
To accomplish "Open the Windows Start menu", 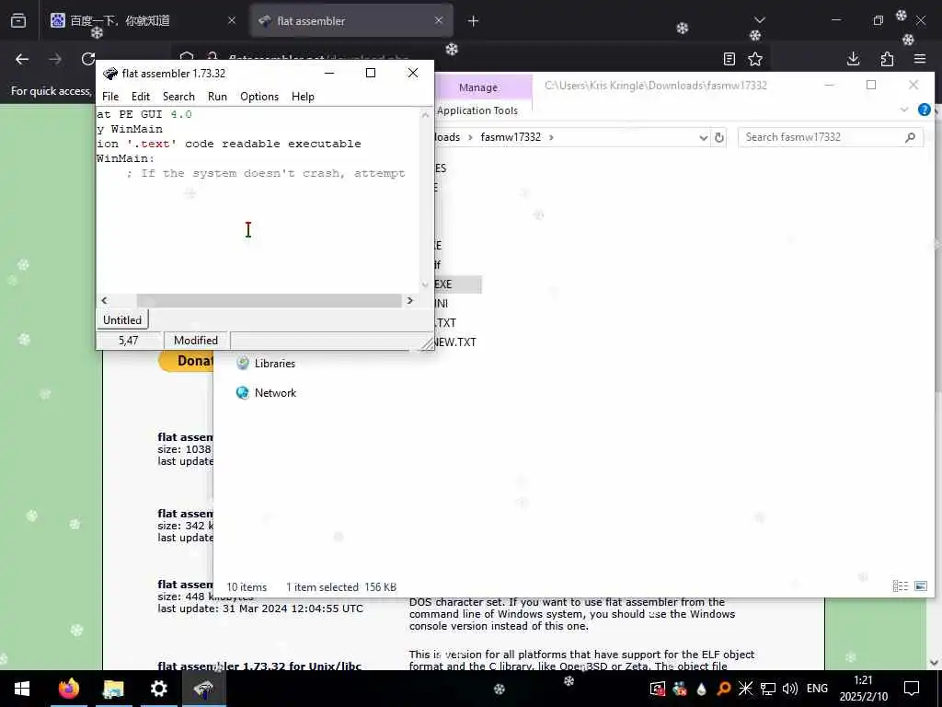I will pyautogui.click(x=22, y=689).
